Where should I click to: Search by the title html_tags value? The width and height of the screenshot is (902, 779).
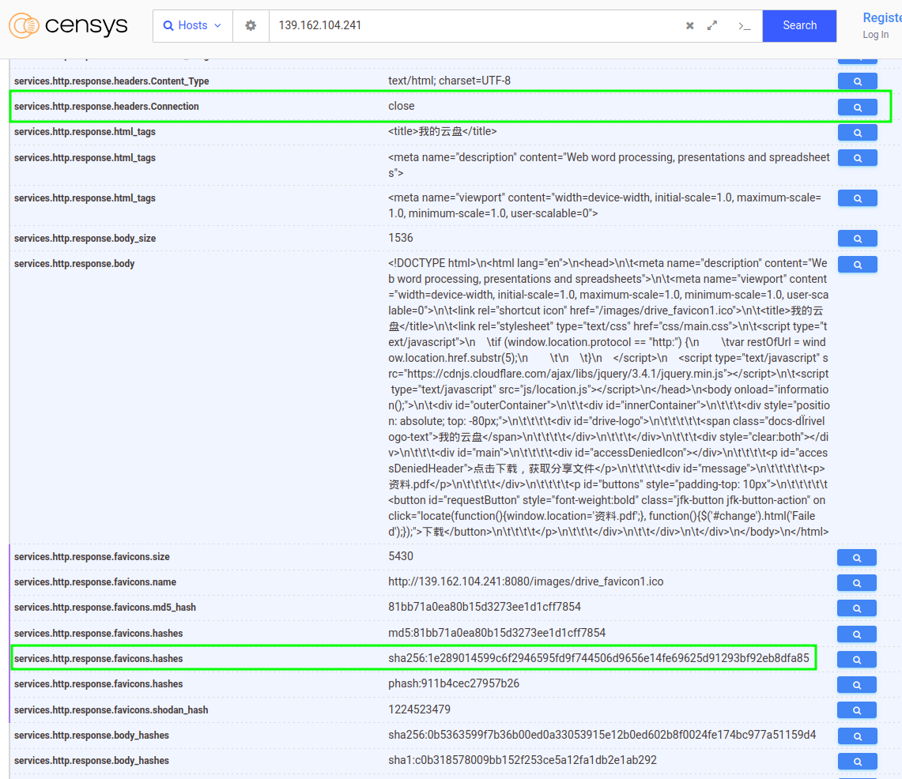(x=857, y=133)
